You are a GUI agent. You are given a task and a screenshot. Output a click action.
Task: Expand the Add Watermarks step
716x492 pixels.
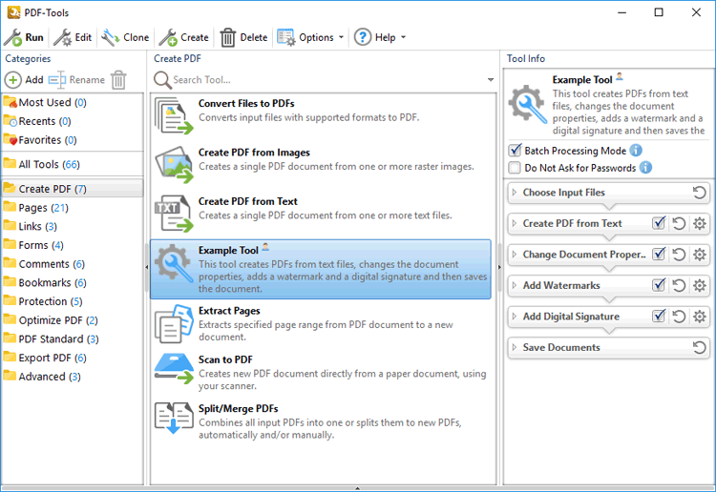tap(515, 285)
